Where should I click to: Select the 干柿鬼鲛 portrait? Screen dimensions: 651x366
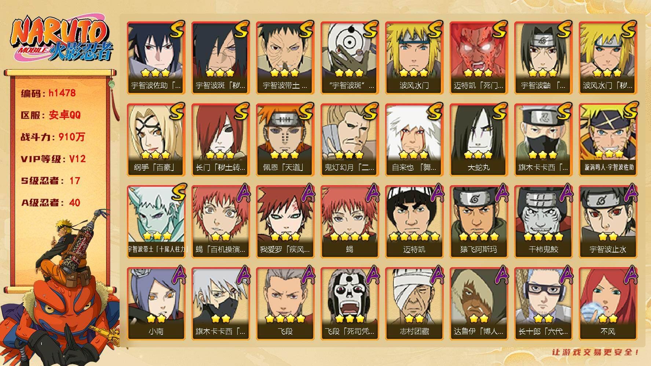[x=543, y=222]
